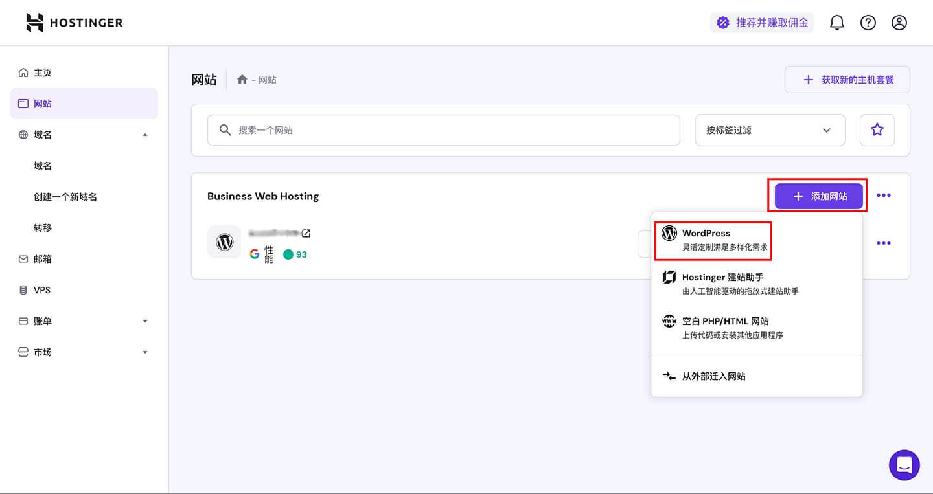Image resolution: width=933 pixels, height=494 pixels.
Task: Focus the 搜索一个网站 search field
Action: click(444, 130)
